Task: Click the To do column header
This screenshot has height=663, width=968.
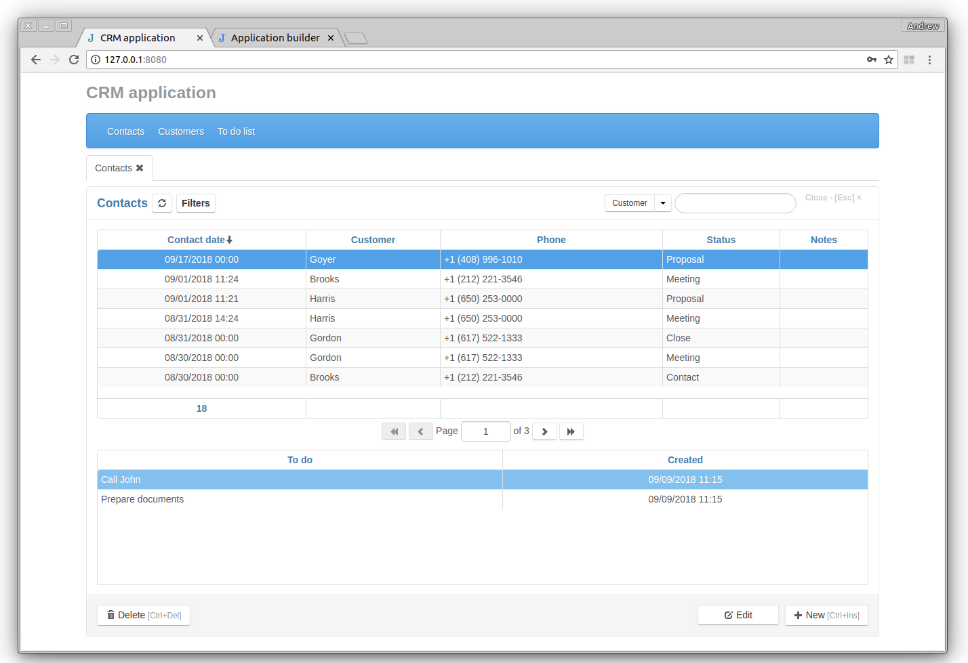Action: [x=300, y=460]
